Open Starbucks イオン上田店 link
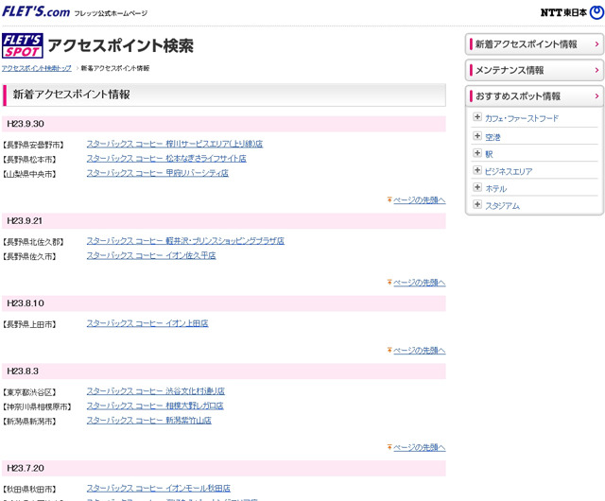This screenshot has height=501, width=605. (x=147, y=323)
